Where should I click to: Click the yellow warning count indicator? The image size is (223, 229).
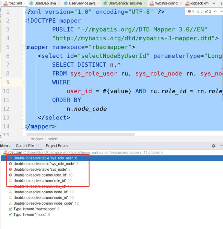point(199,11)
